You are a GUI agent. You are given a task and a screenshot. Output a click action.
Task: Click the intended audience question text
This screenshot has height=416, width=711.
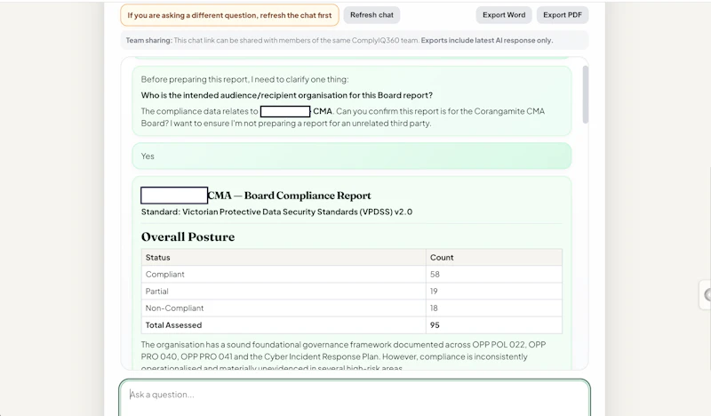click(x=286, y=95)
